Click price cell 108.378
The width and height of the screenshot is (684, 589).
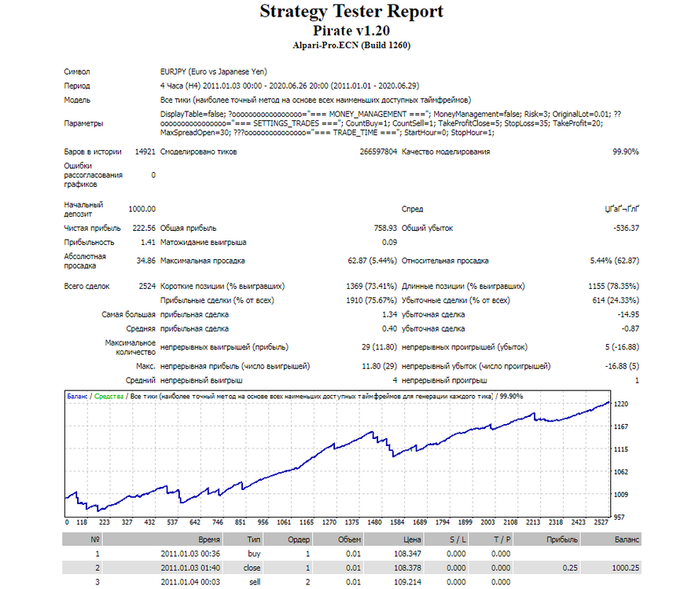tap(408, 568)
